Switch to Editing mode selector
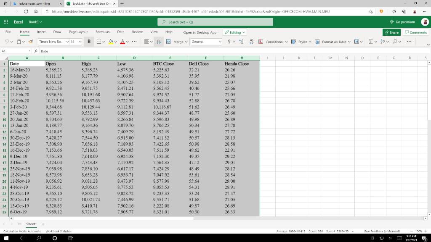Image resolution: width=431 pixels, height=242 pixels. pos(234,32)
